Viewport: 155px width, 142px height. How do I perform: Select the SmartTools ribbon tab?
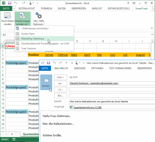click(142, 8)
